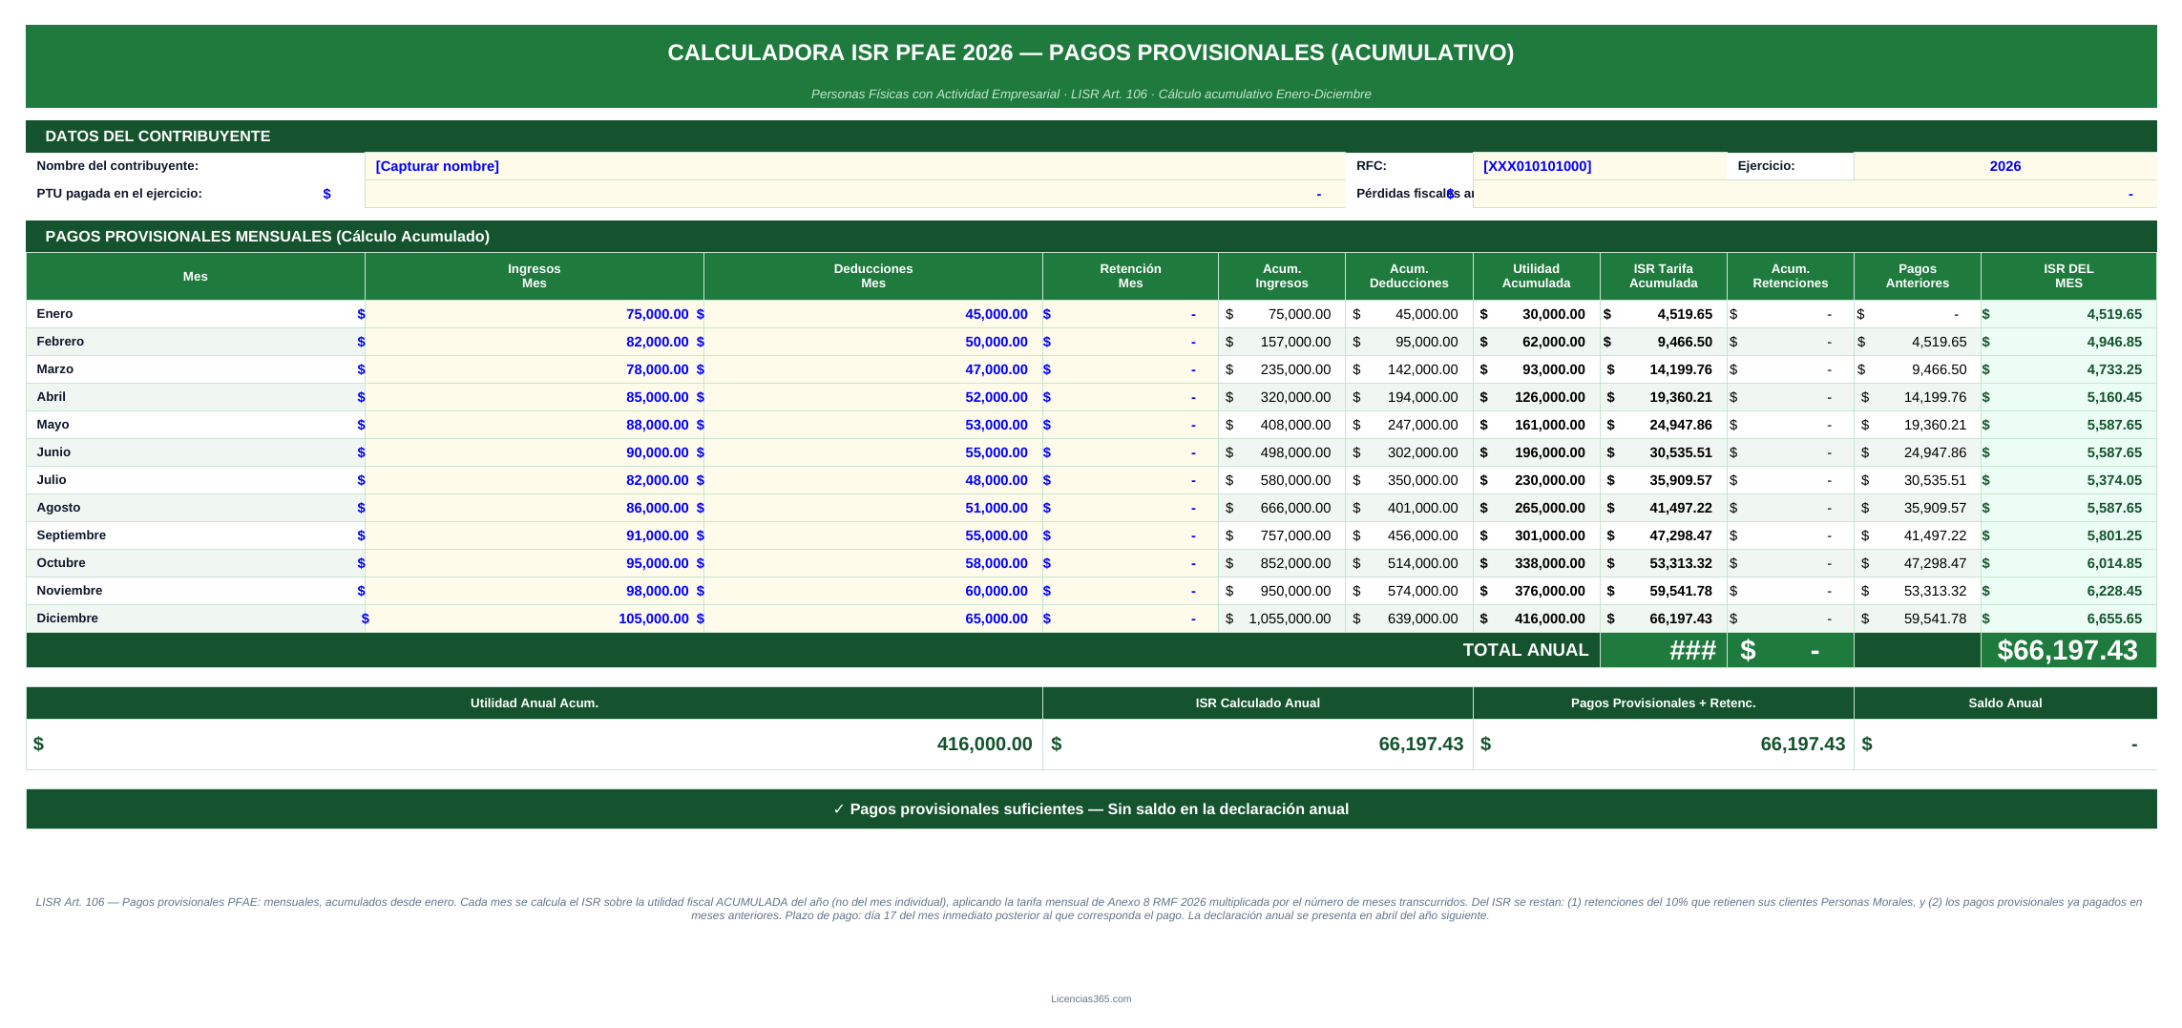Click the [Capturar nombre] name field
The image size is (2182, 1028).
click(854, 166)
